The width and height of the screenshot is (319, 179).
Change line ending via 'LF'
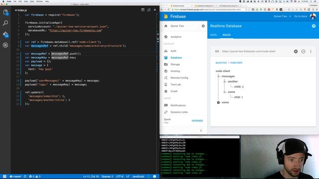pyautogui.click(x=128, y=177)
